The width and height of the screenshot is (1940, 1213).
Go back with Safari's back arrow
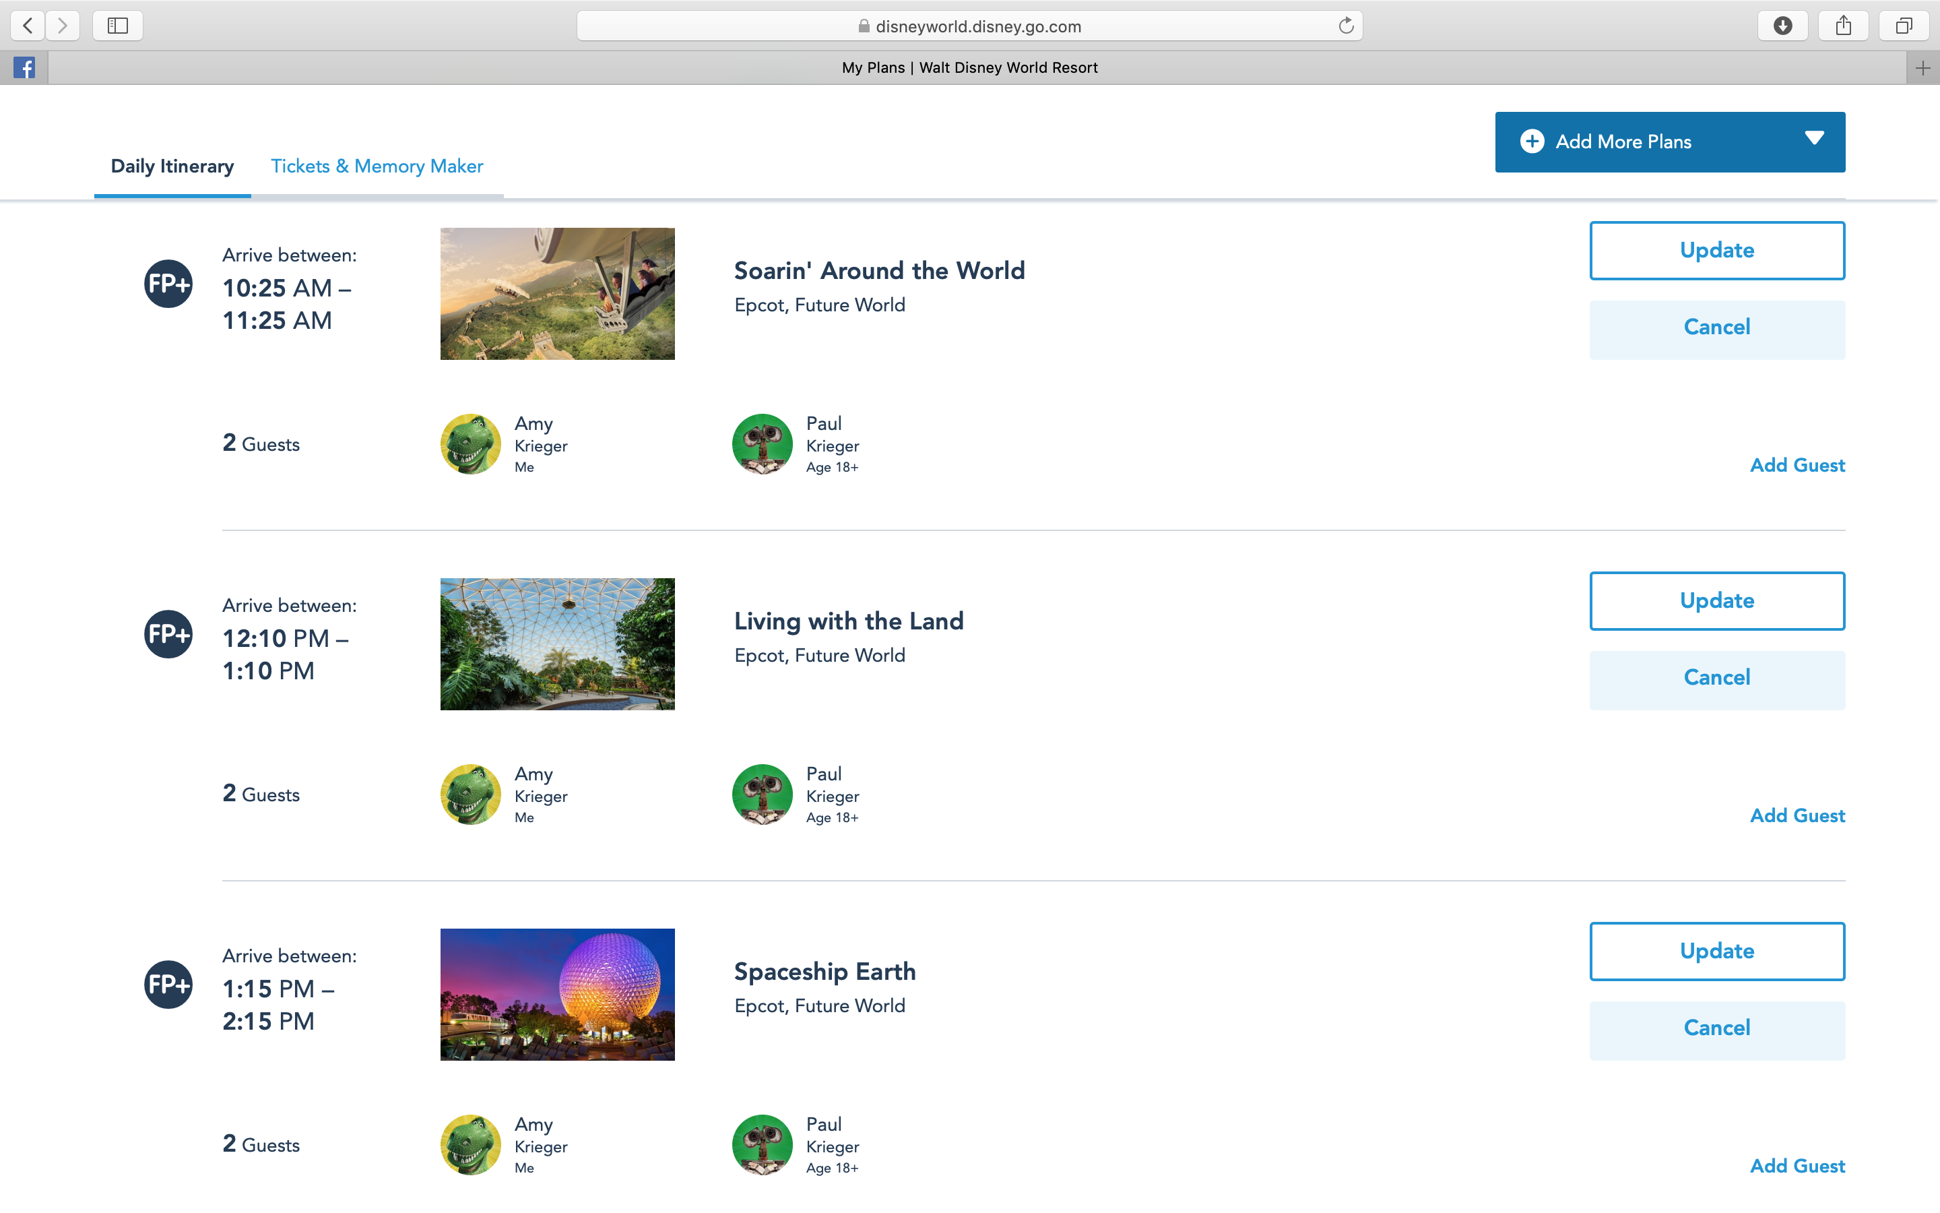(x=28, y=26)
